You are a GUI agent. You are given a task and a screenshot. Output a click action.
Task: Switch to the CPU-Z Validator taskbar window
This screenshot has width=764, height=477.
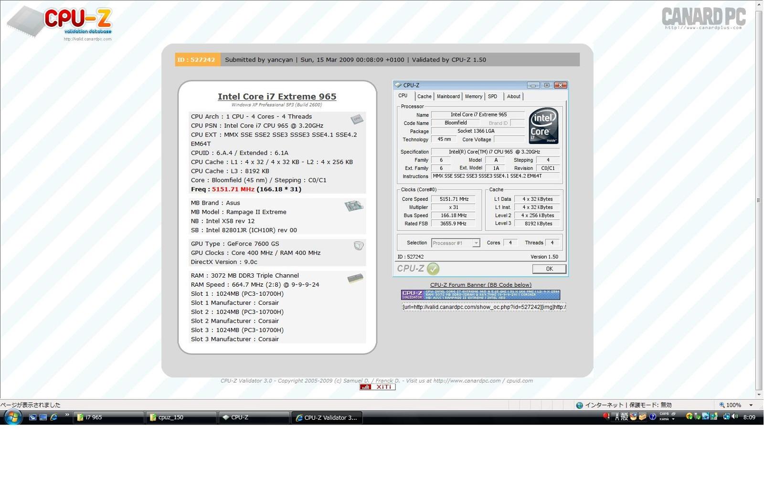tap(327, 417)
